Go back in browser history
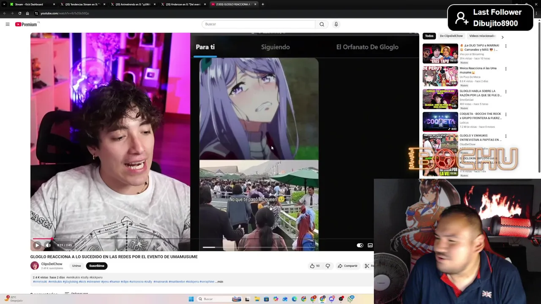Screen dimensions: 541x304 [x=5, y=13]
